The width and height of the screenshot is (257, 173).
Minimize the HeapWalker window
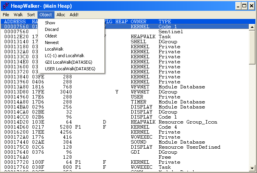point(238,6)
